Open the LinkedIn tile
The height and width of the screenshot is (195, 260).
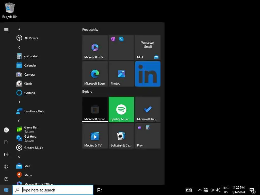point(148,74)
